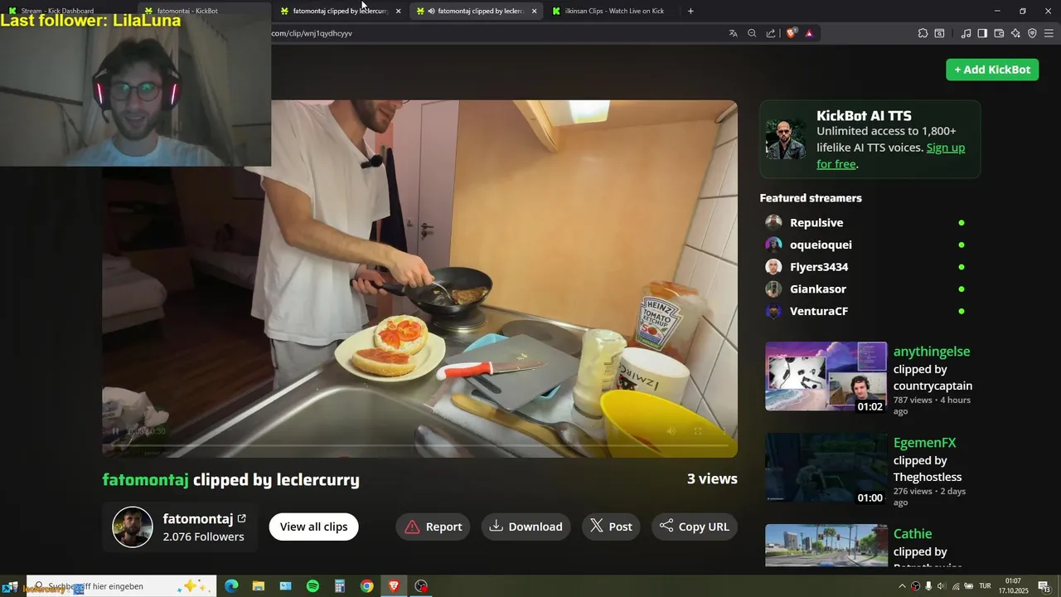This screenshot has width=1061, height=597.
Task: Open File Explorer from taskbar
Action: click(x=259, y=586)
